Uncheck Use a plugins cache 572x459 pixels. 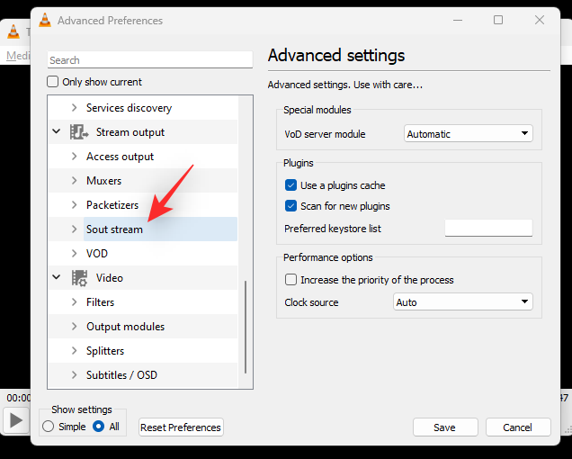pos(290,185)
